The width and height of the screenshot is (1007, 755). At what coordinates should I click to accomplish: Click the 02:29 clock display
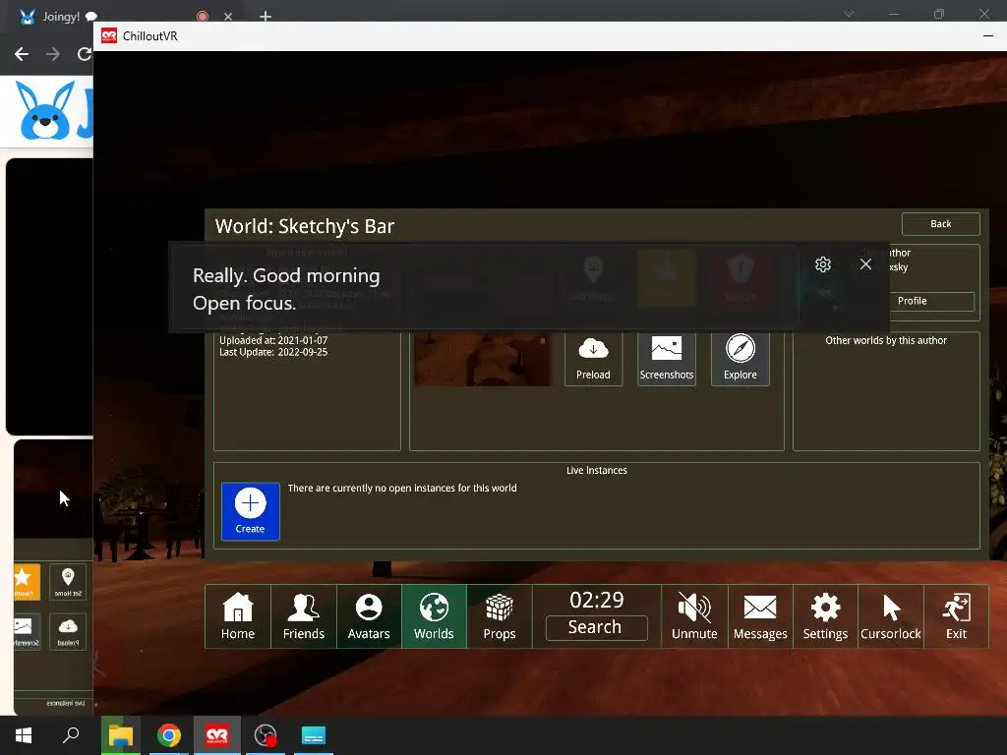(597, 600)
